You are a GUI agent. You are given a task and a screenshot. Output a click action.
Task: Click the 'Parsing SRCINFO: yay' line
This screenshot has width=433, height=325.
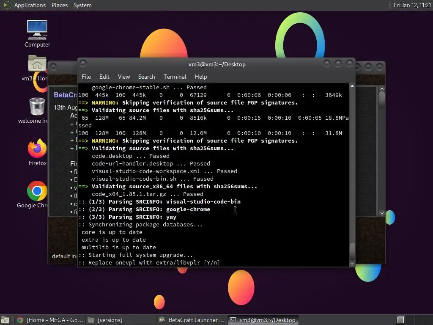pyautogui.click(x=127, y=217)
